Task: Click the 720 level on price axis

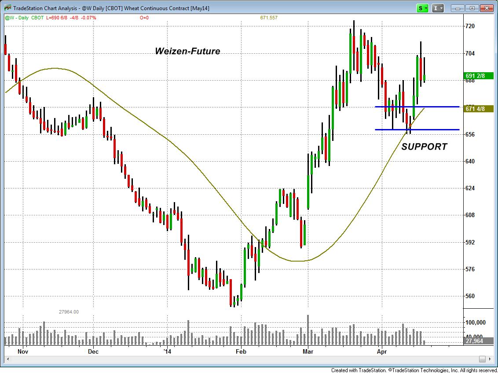Action: [x=470, y=26]
